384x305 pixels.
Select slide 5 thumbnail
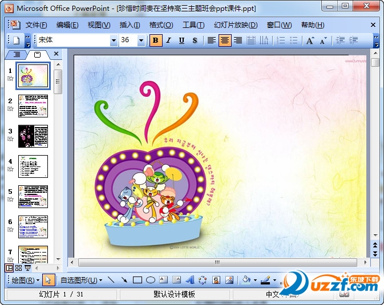pos(33,197)
